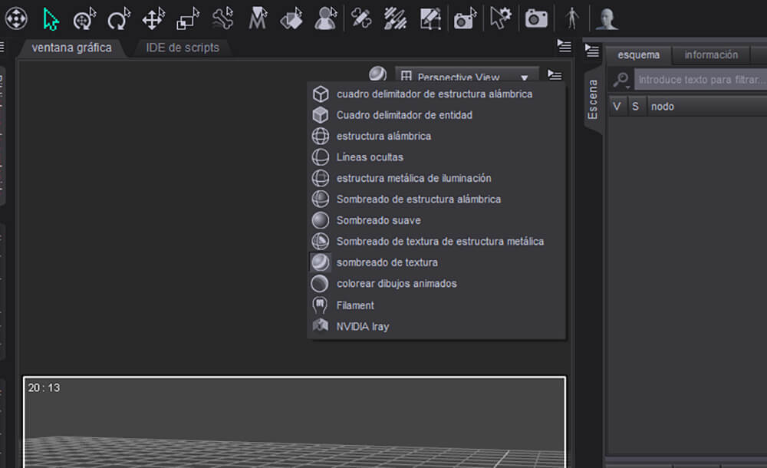Select the Surface Selection tool

coord(291,19)
